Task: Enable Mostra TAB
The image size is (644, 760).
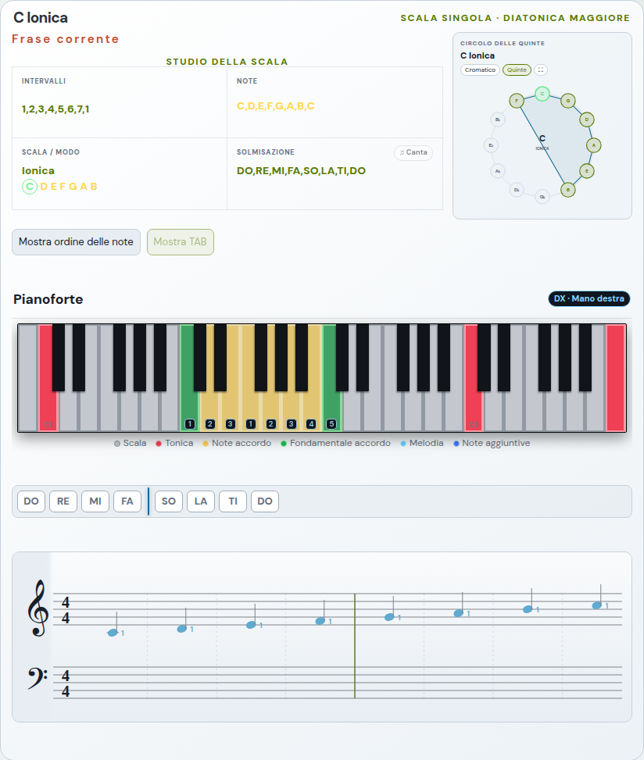Action: pyautogui.click(x=181, y=242)
